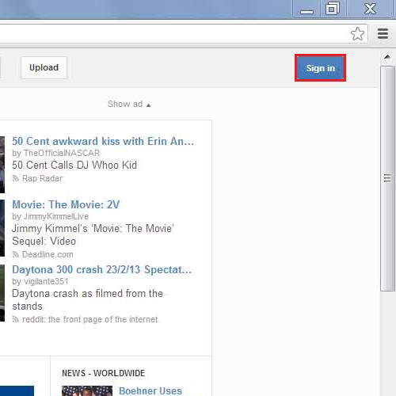Viewport: 396px width, 396px height.
Task: Click the Boehner news story thumbnail
Action: click(x=87, y=391)
